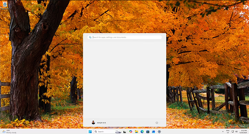
Task: Open the Outlook mail app on taskbar
Action: tap(153, 132)
